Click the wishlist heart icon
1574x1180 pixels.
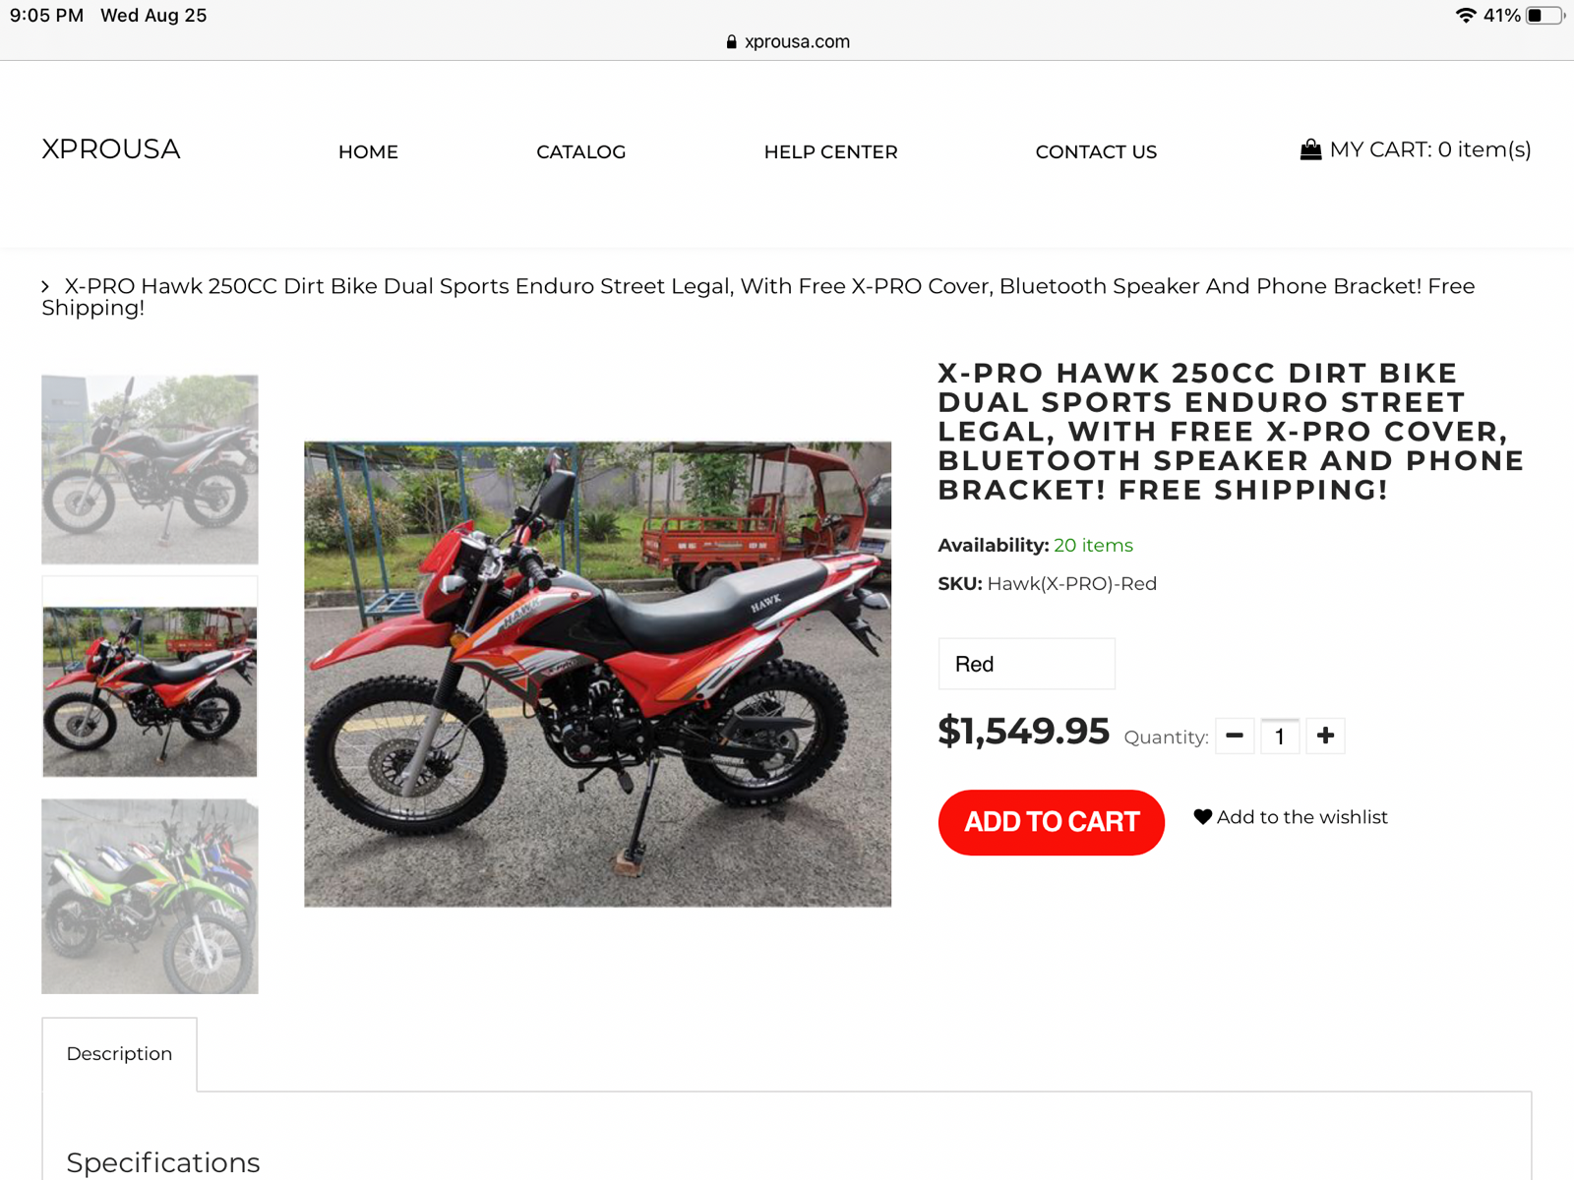[1202, 817]
